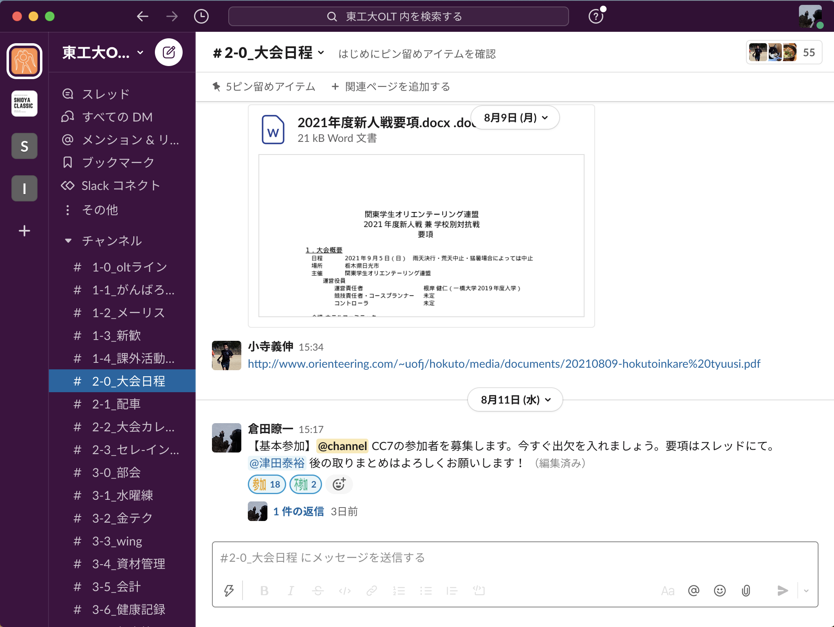The image size is (834, 627).
Task: Open the shortcuts lightning bolt icon
Action: 229,590
